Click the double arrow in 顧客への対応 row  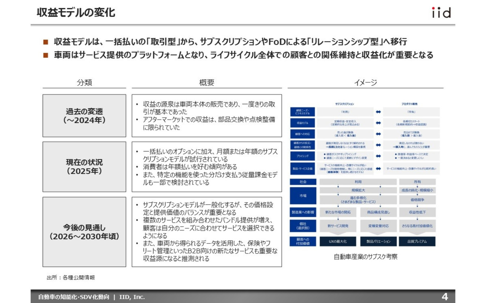(x=378, y=134)
